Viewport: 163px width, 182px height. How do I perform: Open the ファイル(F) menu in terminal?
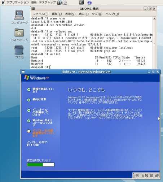pos(41,14)
